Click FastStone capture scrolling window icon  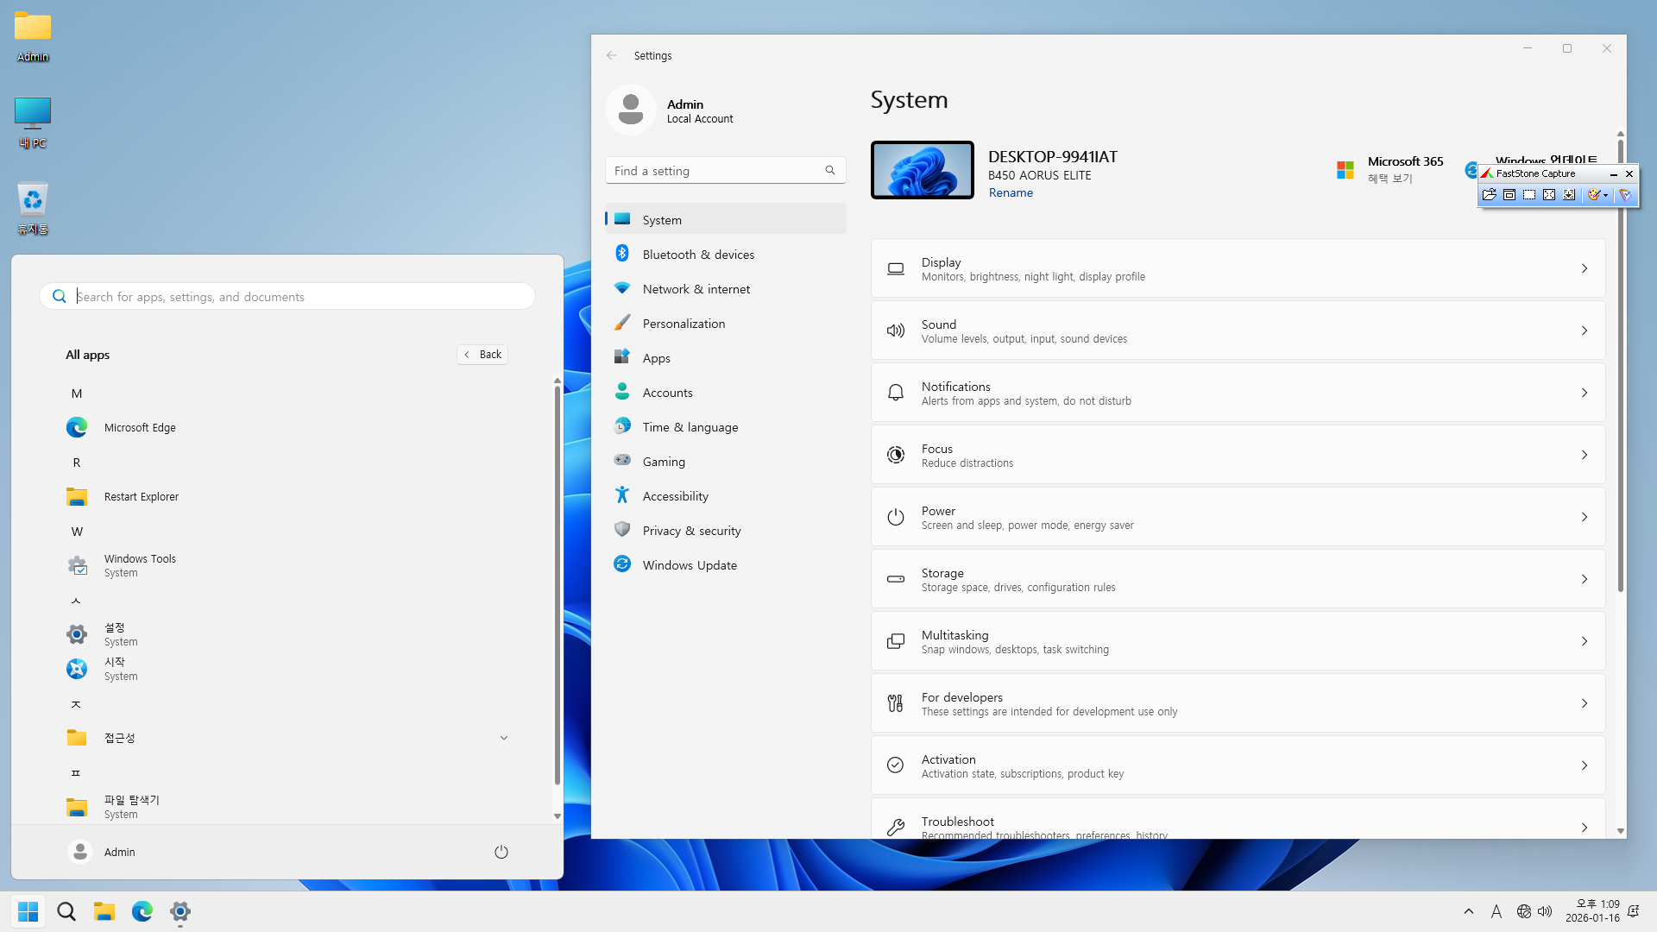[x=1569, y=195]
